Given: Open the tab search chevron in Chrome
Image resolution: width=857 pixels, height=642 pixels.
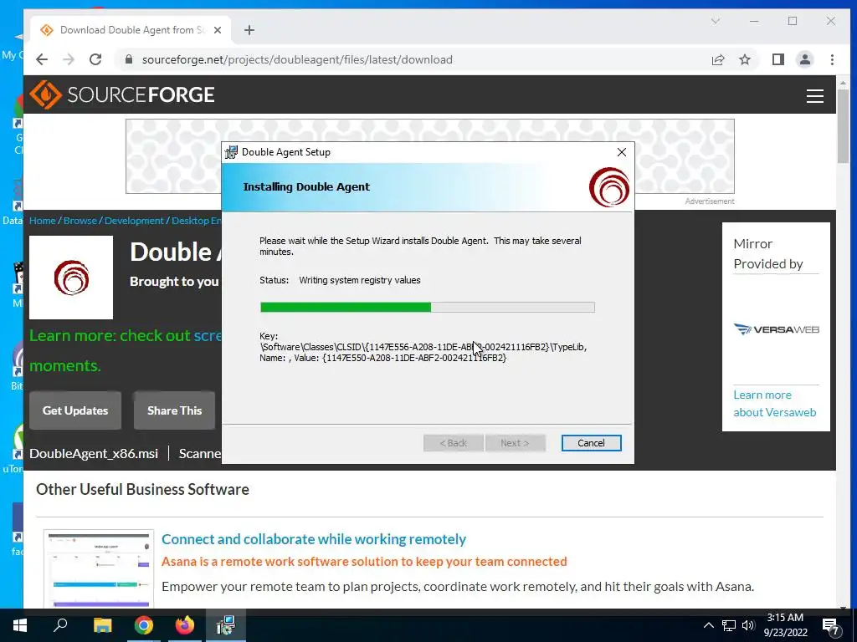Looking at the screenshot, I should [x=715, y=21].
